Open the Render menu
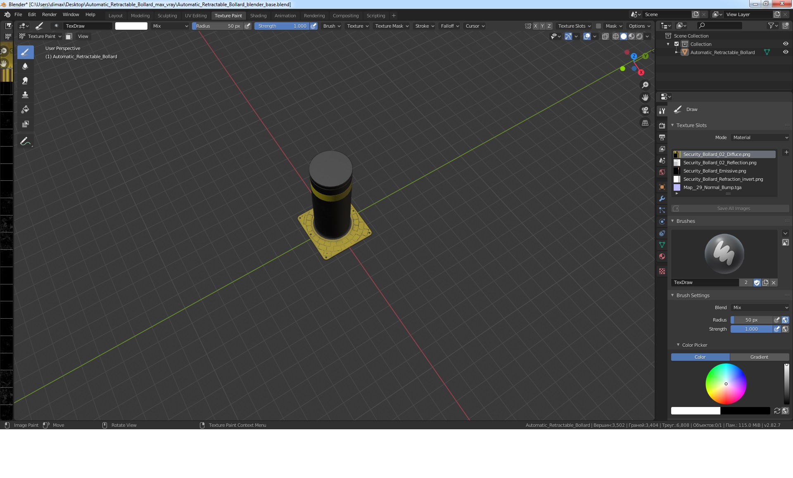Image resolution: width=793 pixels, height=478 pixels. 49,14
